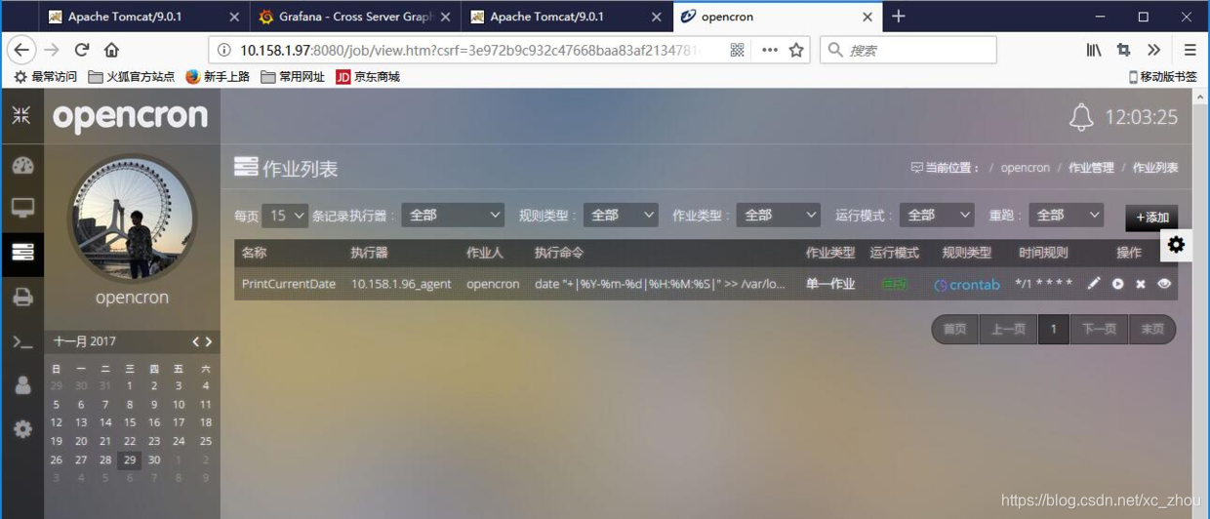This screenshot has height=519, width=1210.
Task: Click the notification bell icon
Action: pos(1081,117)
